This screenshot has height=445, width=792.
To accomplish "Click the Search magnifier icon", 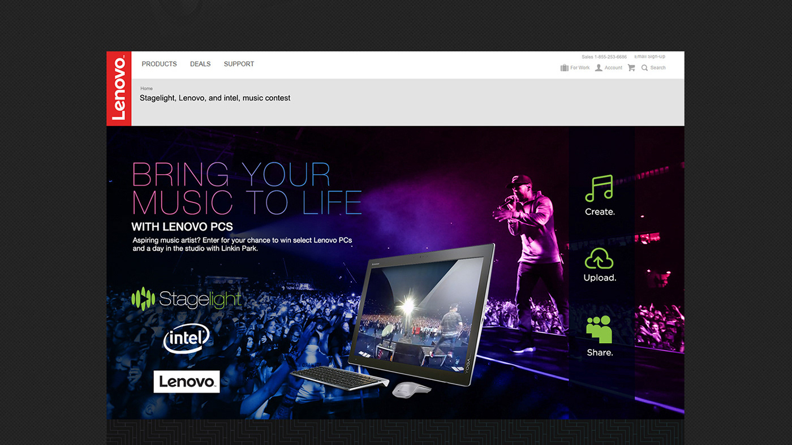I will (644, 68).
